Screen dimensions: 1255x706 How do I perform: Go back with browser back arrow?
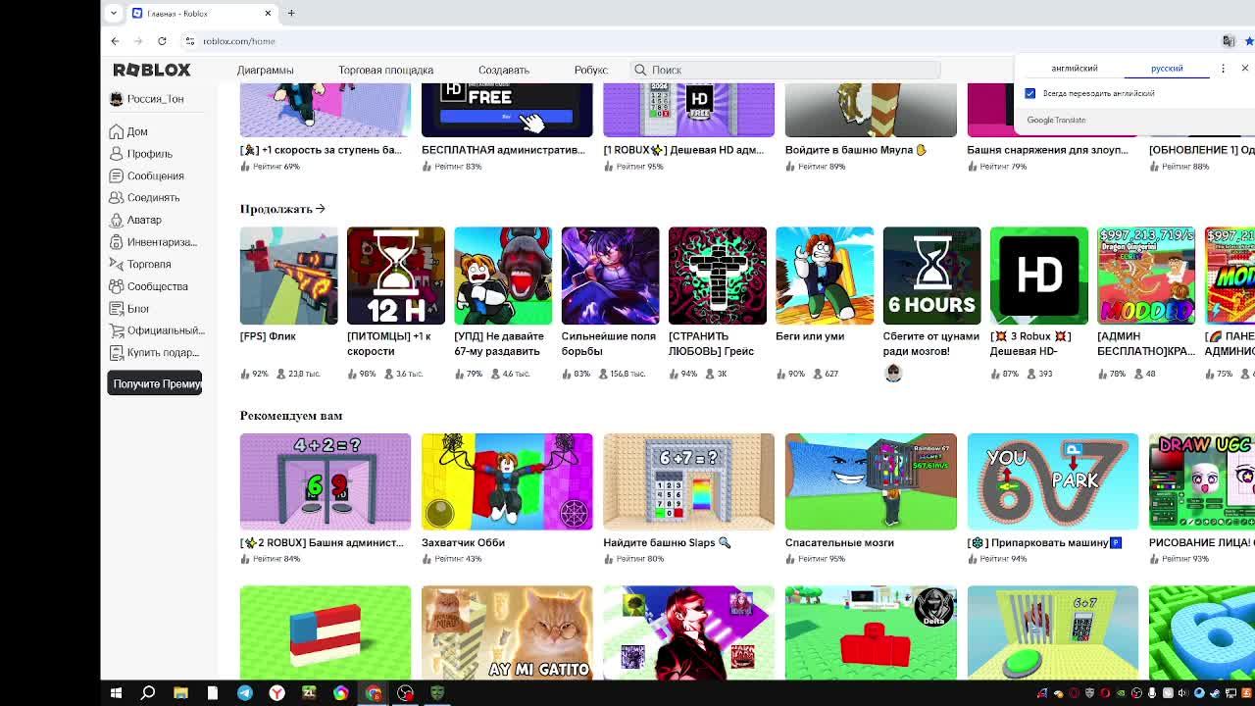(x=115, y=41)
